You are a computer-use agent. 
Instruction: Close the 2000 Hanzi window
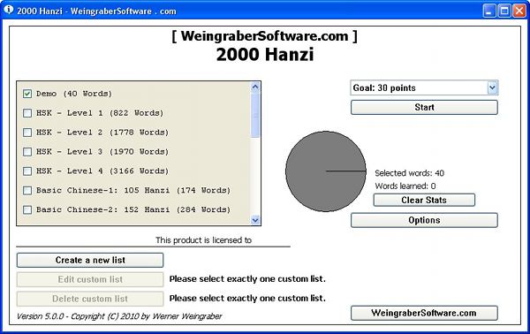tap(519, 11)
